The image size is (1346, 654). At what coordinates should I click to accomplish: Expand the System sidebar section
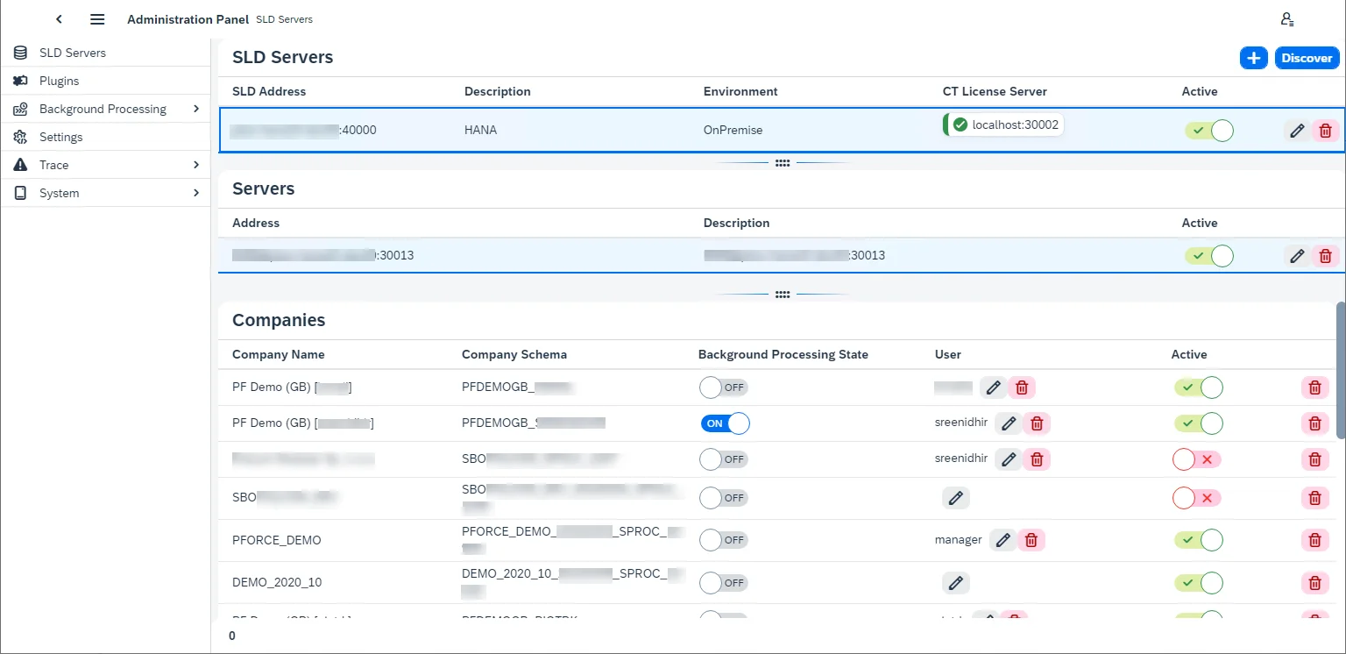coord(58,193)
